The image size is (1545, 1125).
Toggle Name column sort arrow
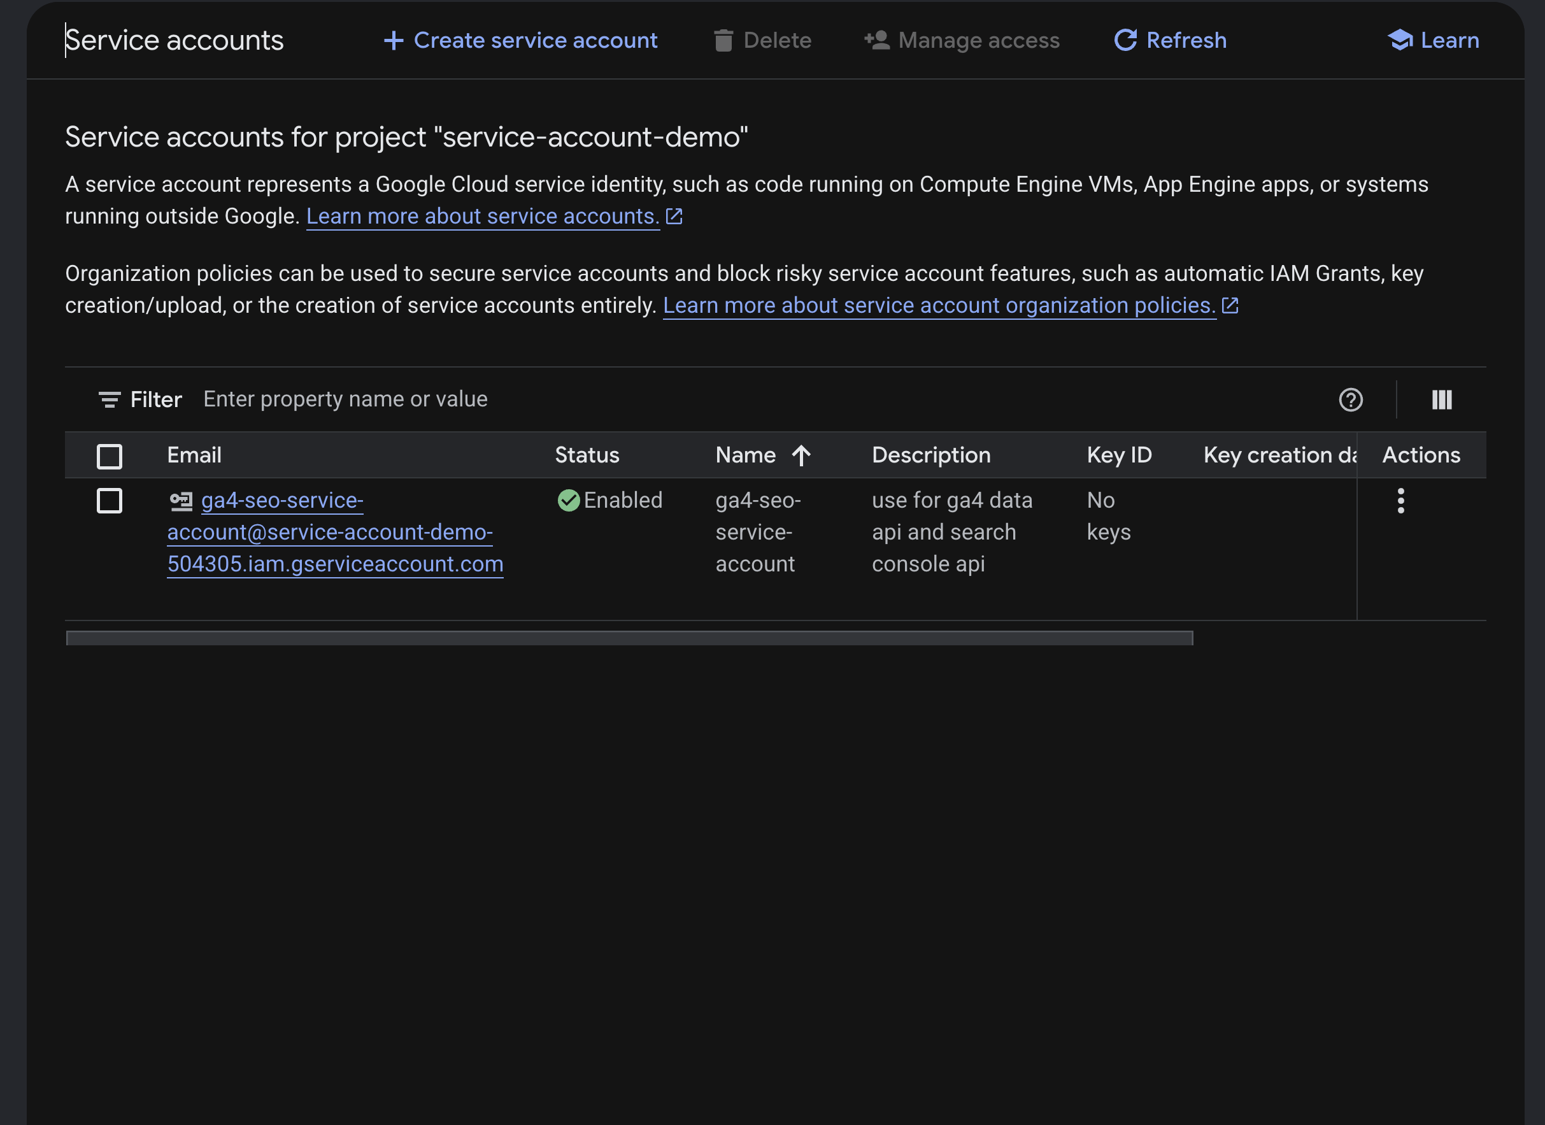point(801,455)
